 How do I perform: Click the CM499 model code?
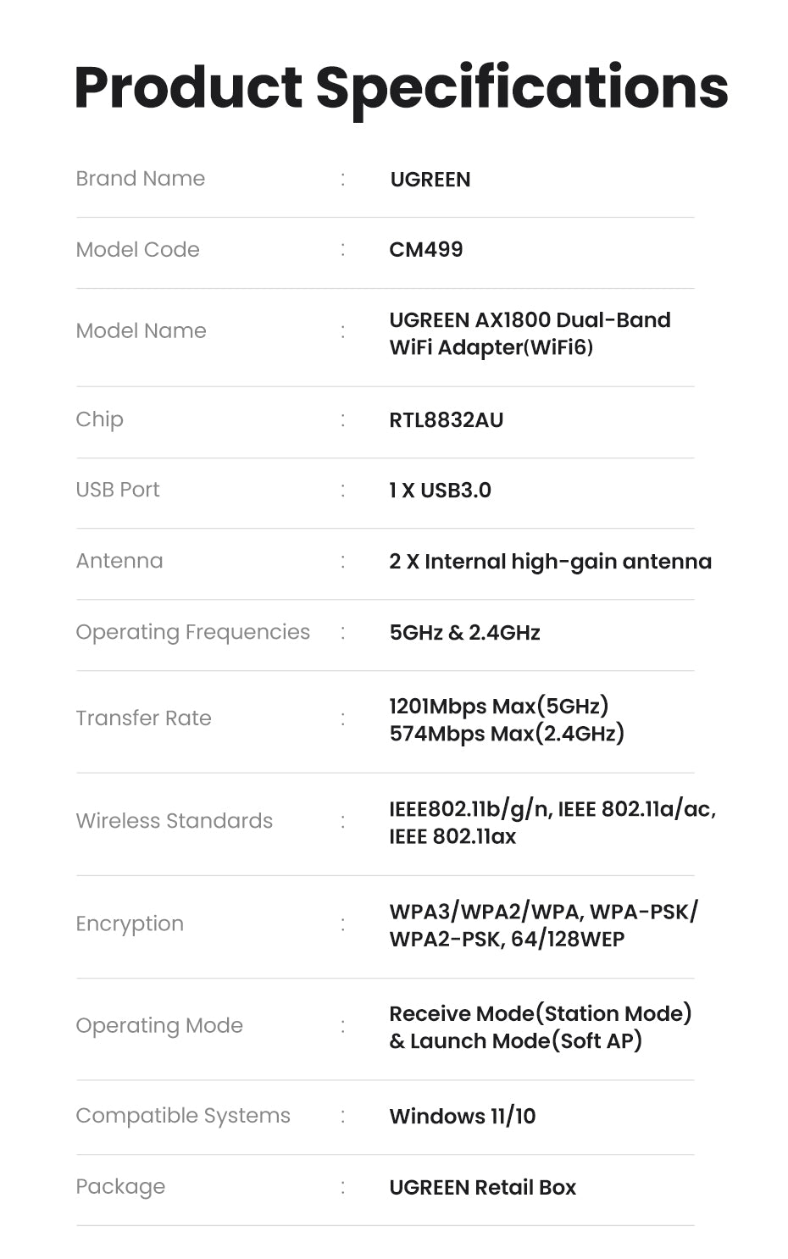click(x=425, y=250)
